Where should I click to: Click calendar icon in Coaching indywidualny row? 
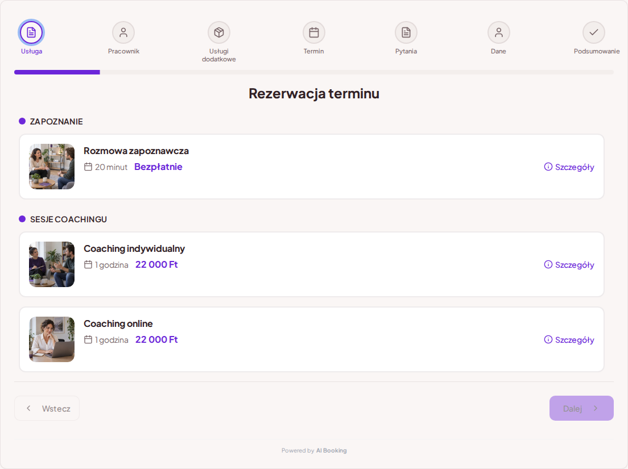(88, 264)
